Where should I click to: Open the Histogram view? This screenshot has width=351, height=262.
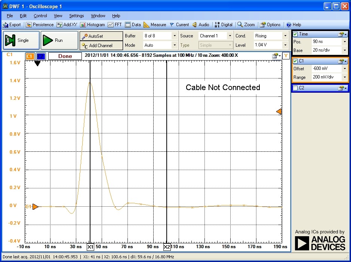pos(92,25)
